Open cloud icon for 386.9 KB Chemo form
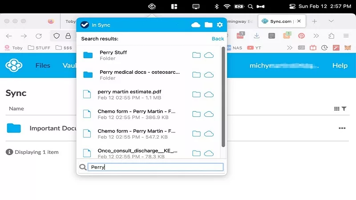Screen dimensions: 356x200 (209, 114)
